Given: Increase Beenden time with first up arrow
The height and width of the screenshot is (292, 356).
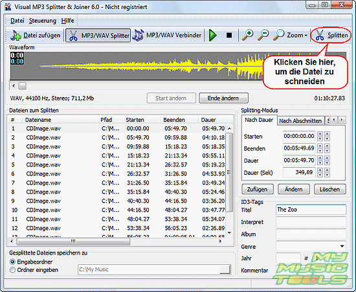Looking at the screenshot, I should [320, 146].
